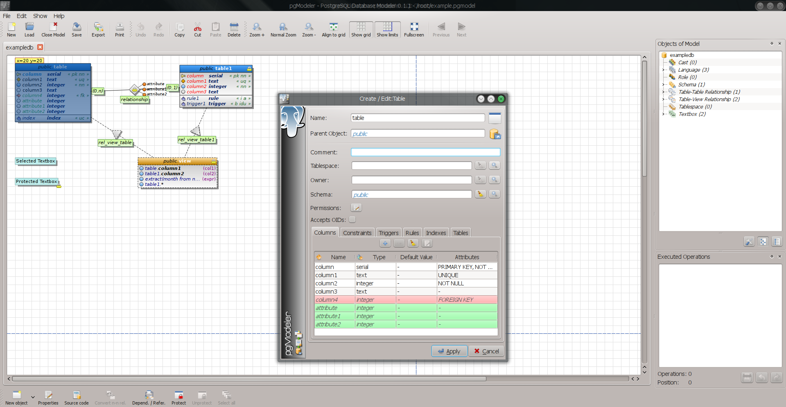The height and width of the screenshot is (407, 786).
Task: Toggle the Show grid button
Action: 361,29
